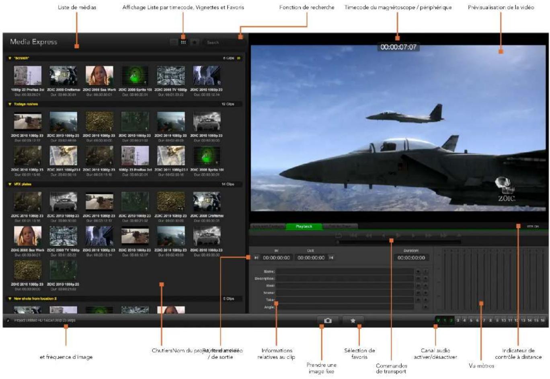The image size is (550, 379).
Task: Switch media list to timecode list view
Action: [x=173, y=42]
